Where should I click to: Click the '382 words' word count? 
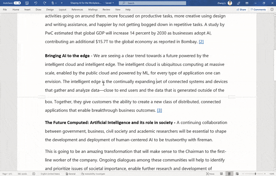(22, 174)
